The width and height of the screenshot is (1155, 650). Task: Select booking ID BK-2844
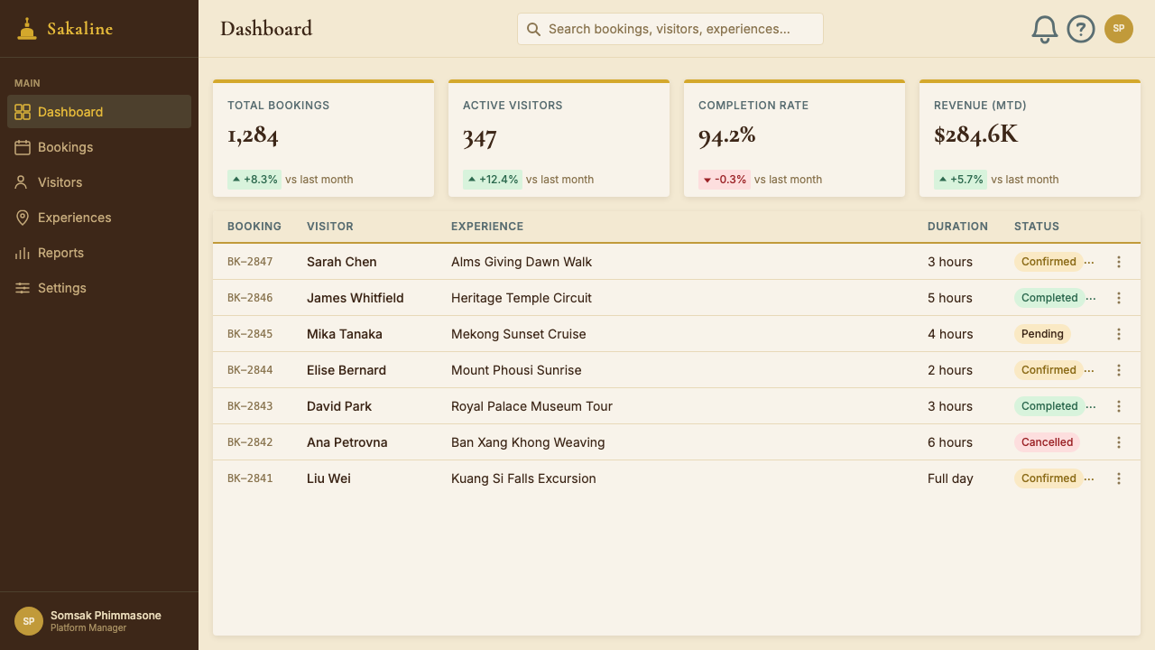(250, 370)
